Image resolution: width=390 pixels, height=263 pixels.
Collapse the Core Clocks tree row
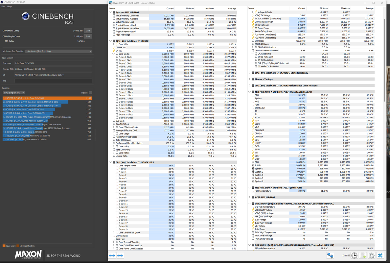coord(114,54)
